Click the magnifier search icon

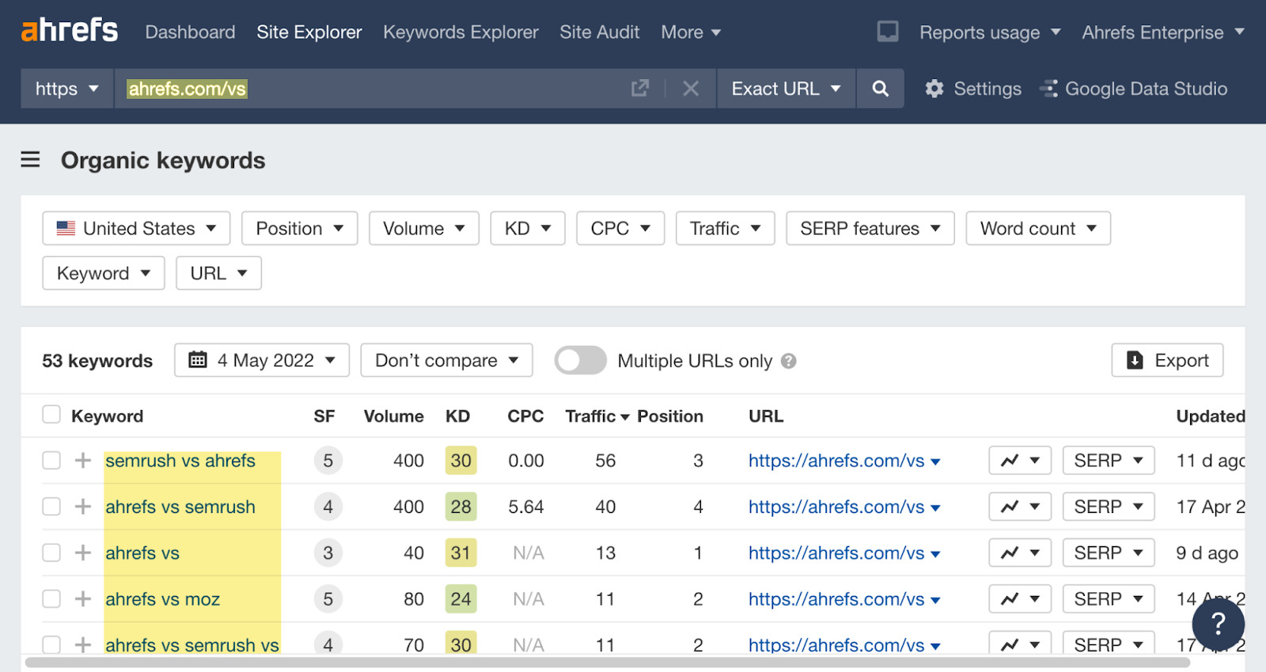(880, 89)
